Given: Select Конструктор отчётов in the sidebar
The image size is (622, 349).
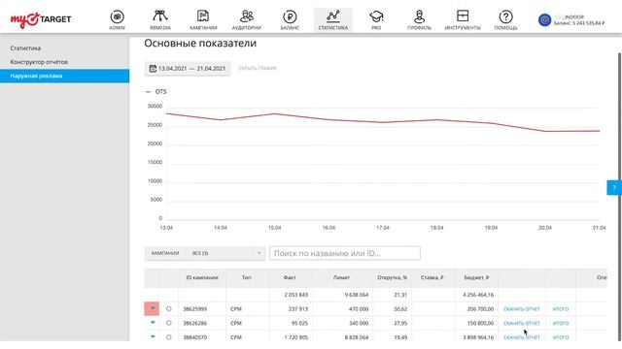Looking at the screenshot, I should pos(39,62).
